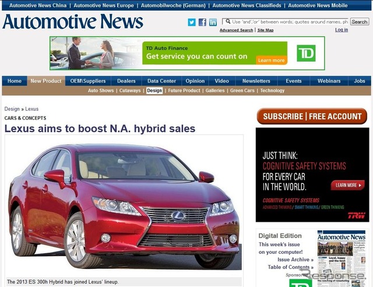The image size is (373, 287).
Task: Click the Design breadcrumb link
Action: pyautogui.click(x=12, y=109)
